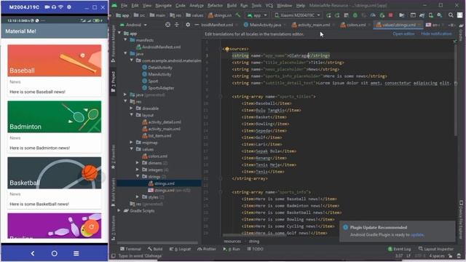Open the Event Log
466x262 pixels.
pyautogui.click(x=399, y=249)
